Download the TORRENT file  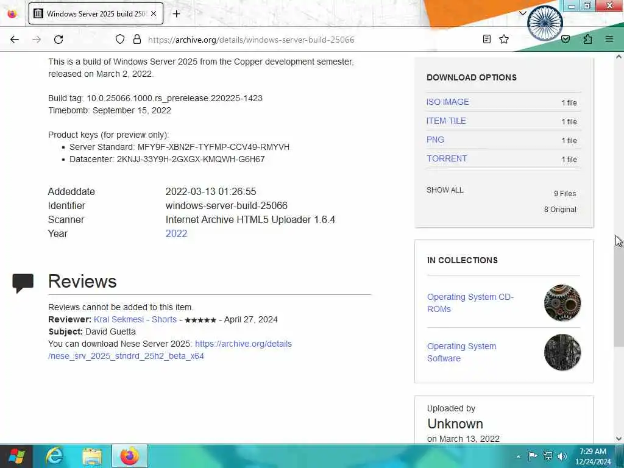click(447, 158)
